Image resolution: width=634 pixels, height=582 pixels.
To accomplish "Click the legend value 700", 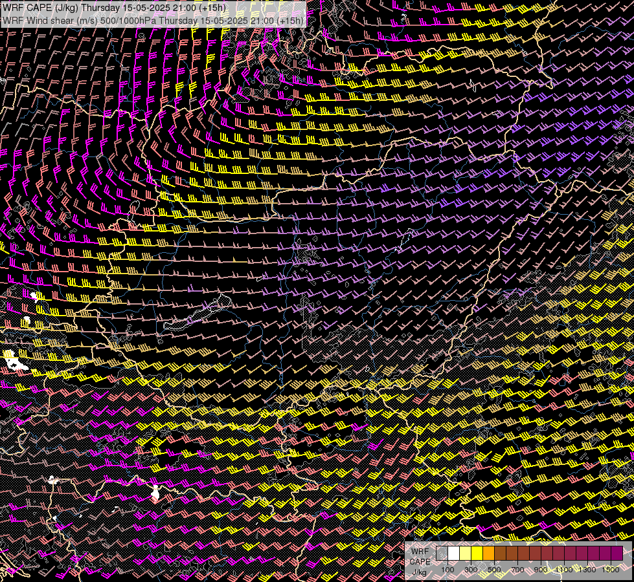I will (x=517, y=570).
